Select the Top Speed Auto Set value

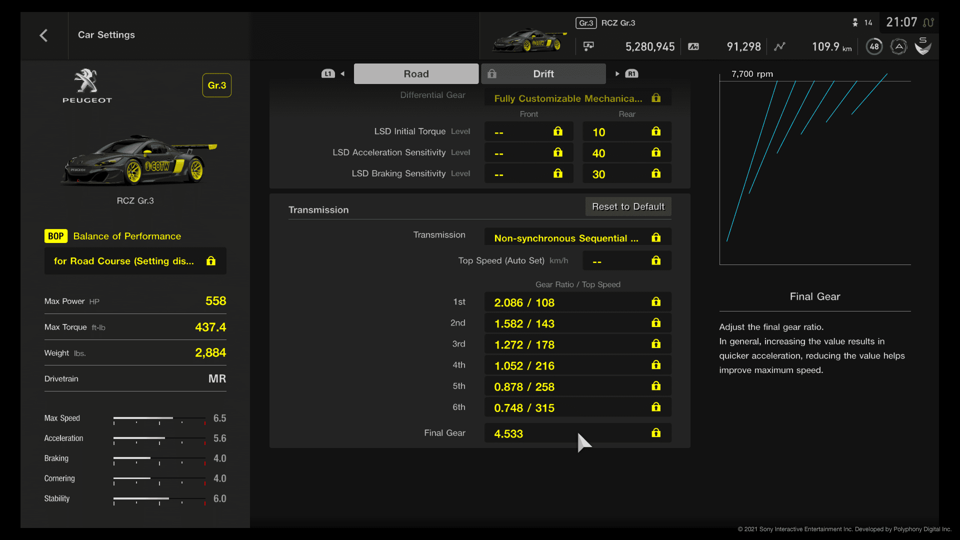tap(626, 260)
